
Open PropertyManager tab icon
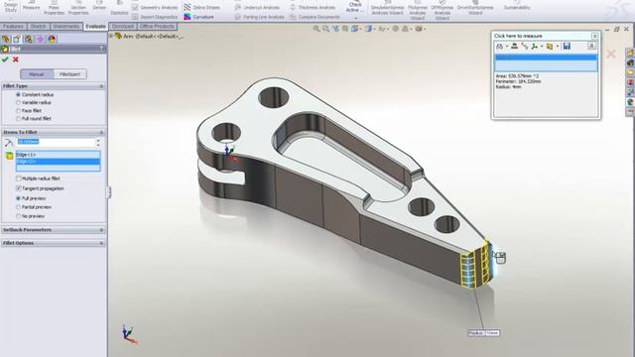[17, 39]
